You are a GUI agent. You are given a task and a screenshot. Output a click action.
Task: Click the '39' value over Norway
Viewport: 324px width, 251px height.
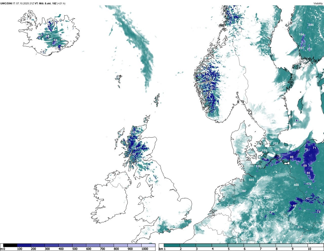(x=208, y=76)
